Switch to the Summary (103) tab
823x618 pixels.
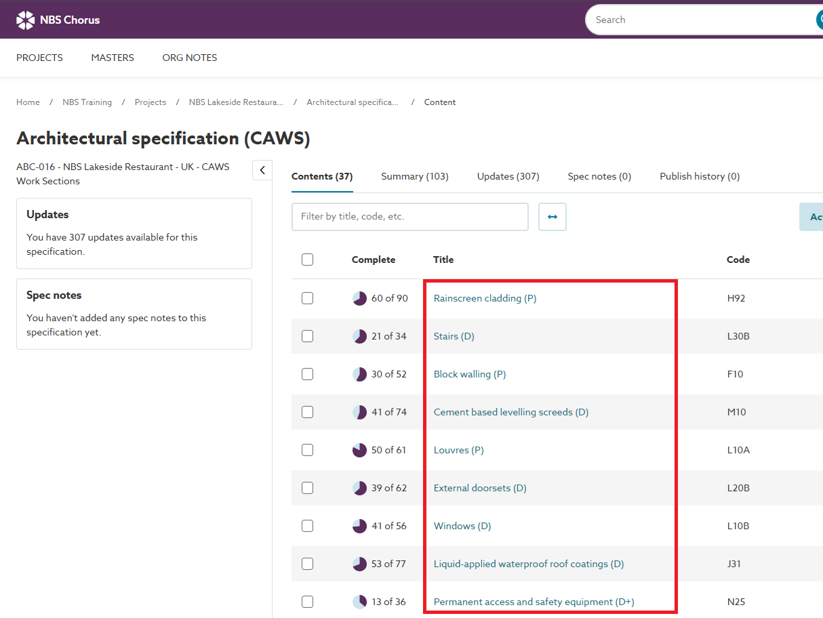[415, 176]
